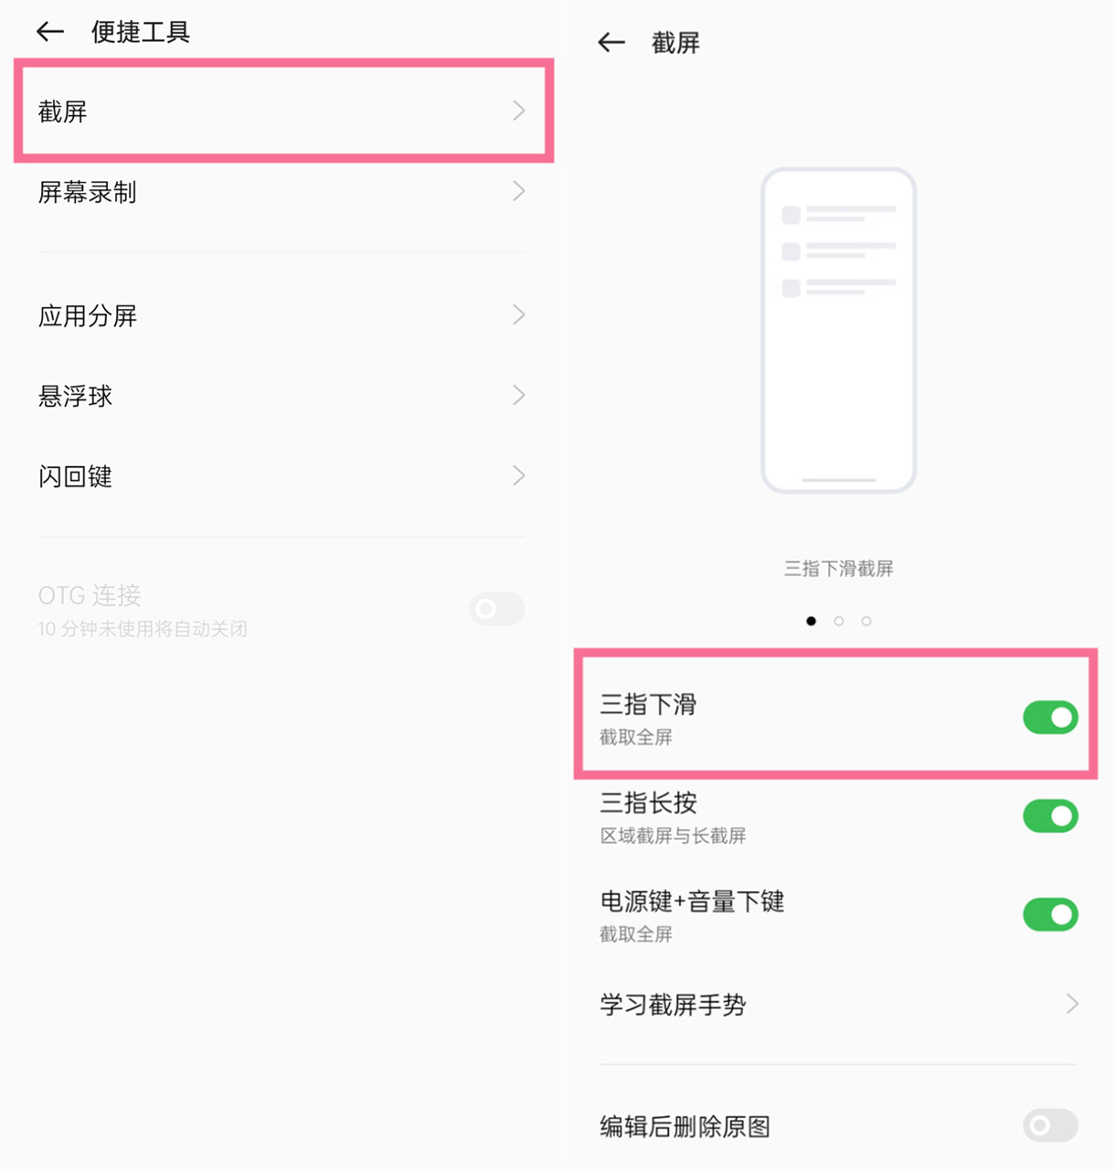Open 学习截屏手势 link

[x=839, y=1005]
